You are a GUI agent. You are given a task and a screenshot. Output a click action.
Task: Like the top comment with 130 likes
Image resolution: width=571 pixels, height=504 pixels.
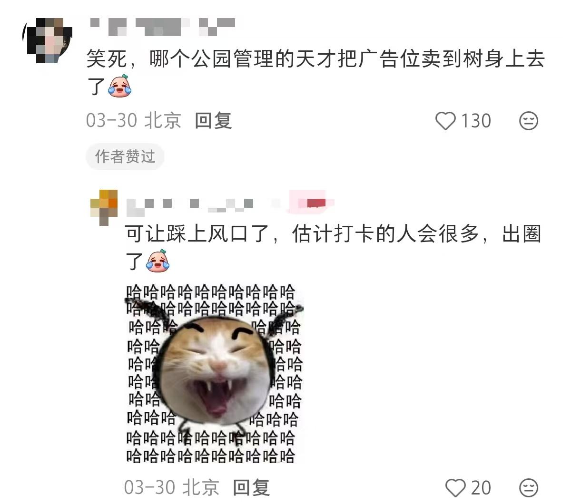[446, 121]
